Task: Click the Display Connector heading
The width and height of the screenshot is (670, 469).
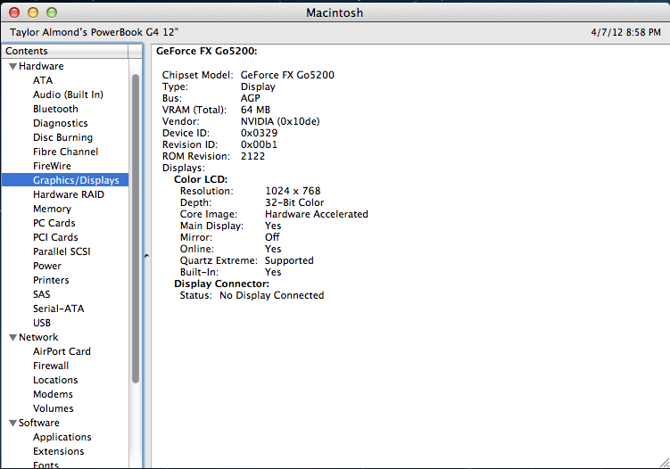Action: point(221,284)
